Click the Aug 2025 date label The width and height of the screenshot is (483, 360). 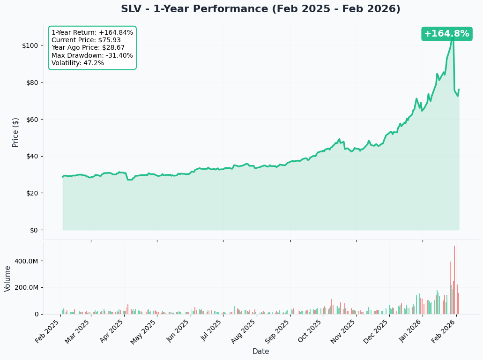(x=243, y=332)
